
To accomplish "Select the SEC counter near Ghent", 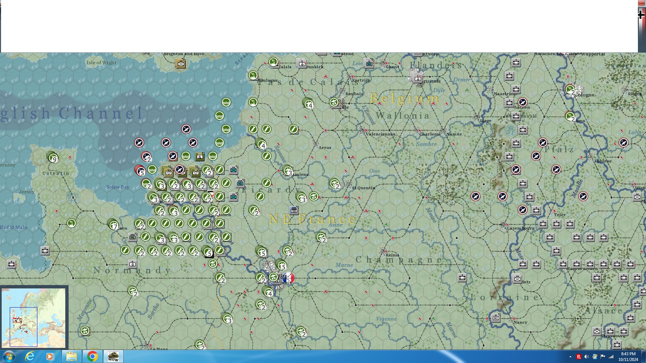I will click(x=369, y=63).
